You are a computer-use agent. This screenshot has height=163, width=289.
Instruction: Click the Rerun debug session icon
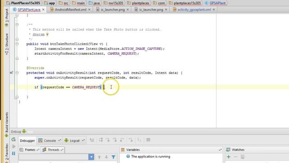point(14,140)
